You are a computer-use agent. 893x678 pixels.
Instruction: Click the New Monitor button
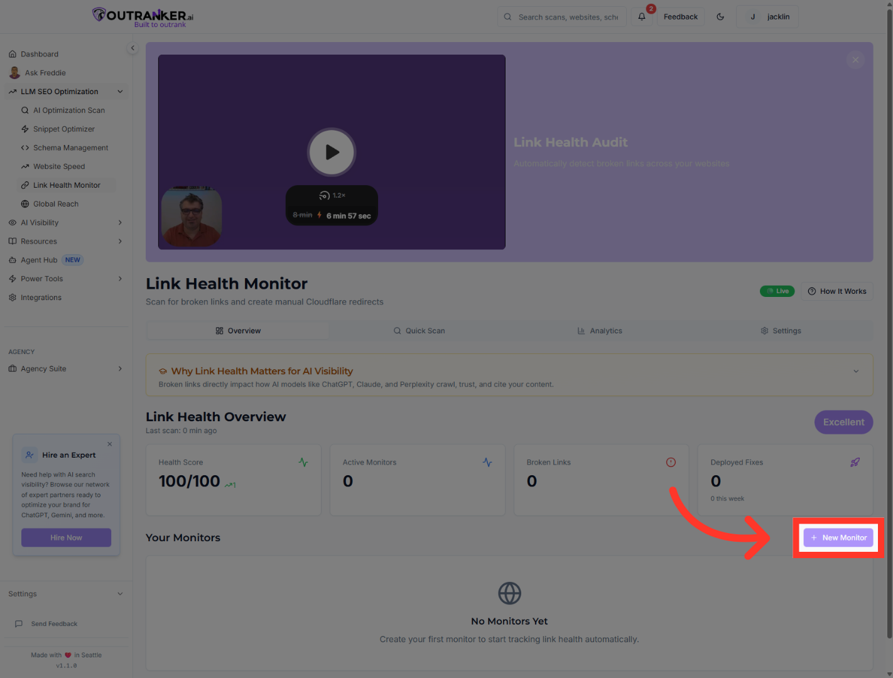(838, 537)
